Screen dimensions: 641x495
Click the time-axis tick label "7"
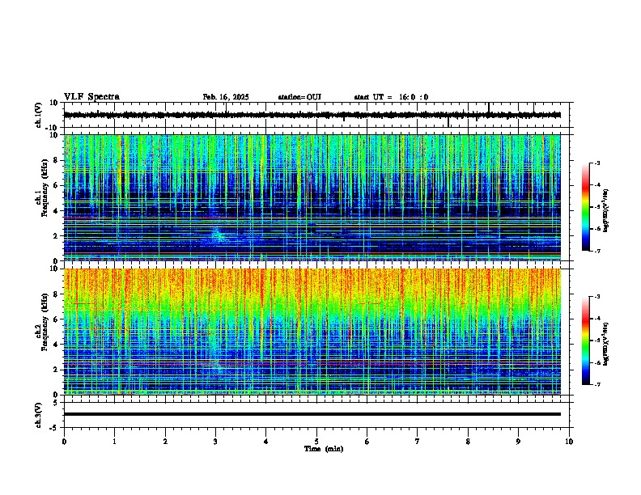[418, 442]
